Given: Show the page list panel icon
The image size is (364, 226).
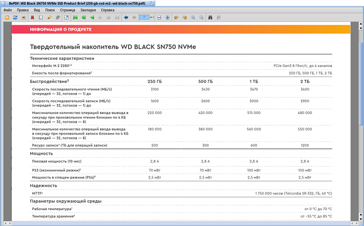Looking at the screenshot, I should pyautogui.click(x=41, y=17).
